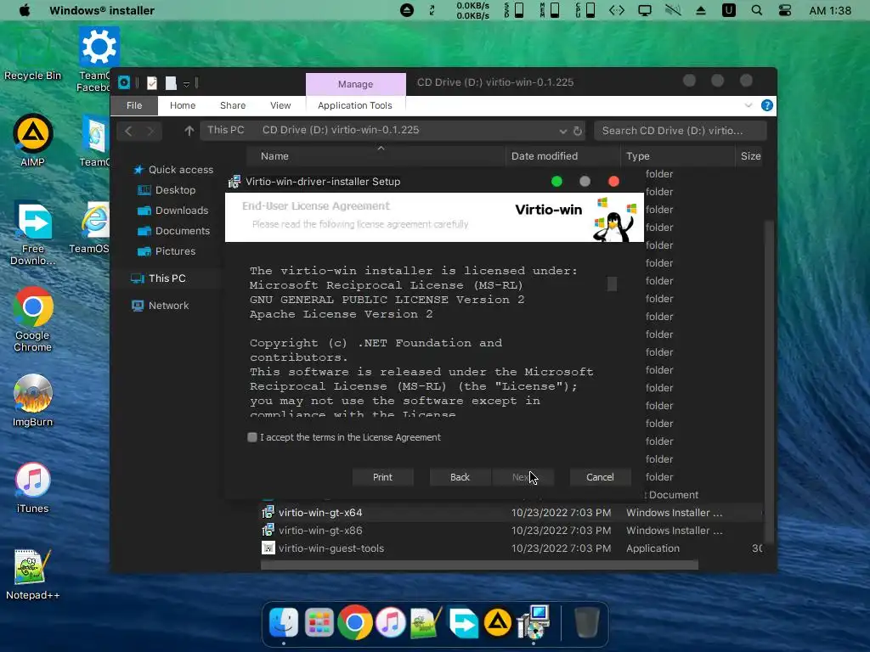Open Pictures in the navigation pane
The width and height of the screenshot is (870, 652).
tap(167, 251)
